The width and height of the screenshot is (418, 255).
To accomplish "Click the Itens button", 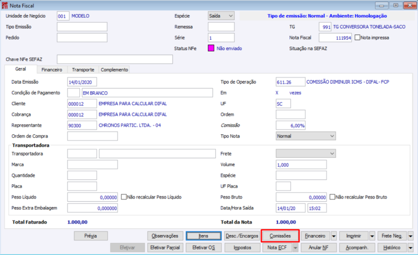I will click(x=203, y=236).
